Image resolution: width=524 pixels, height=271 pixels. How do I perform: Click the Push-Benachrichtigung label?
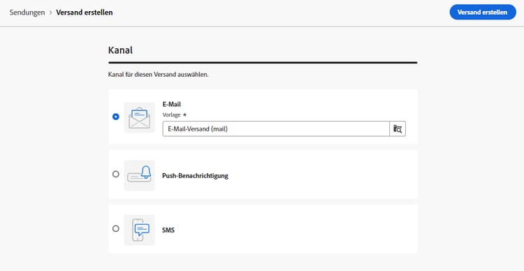tap(195, 176)
